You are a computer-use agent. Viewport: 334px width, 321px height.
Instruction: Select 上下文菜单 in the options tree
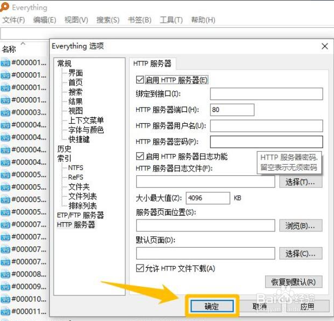pos(86,120)
